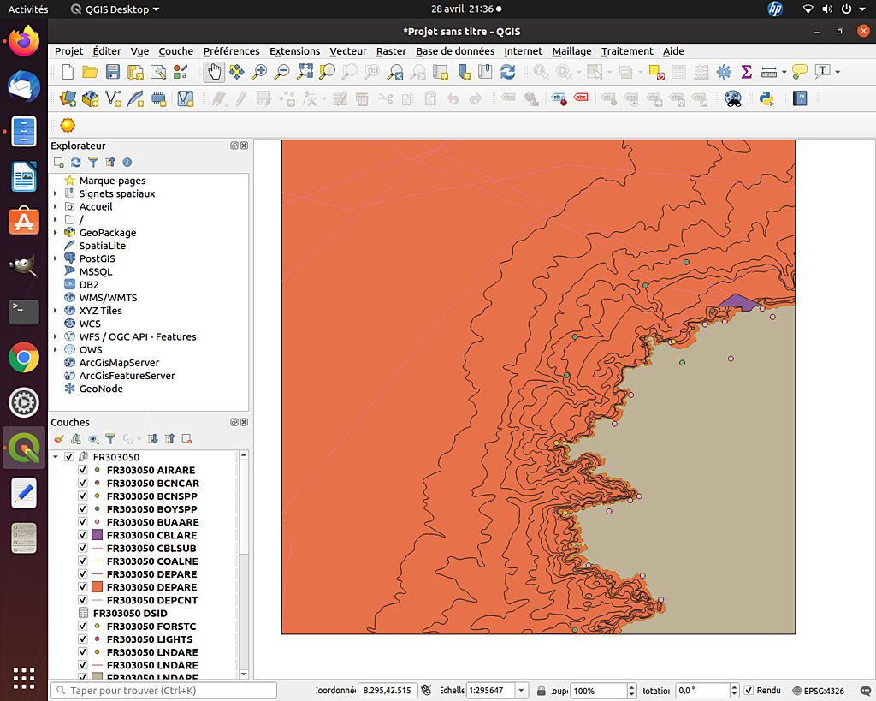Image resolution: width=876 pixels, height=701 pixels.
Task: Open Google Chrome from the dock
Action: click(x=24, y=357)
